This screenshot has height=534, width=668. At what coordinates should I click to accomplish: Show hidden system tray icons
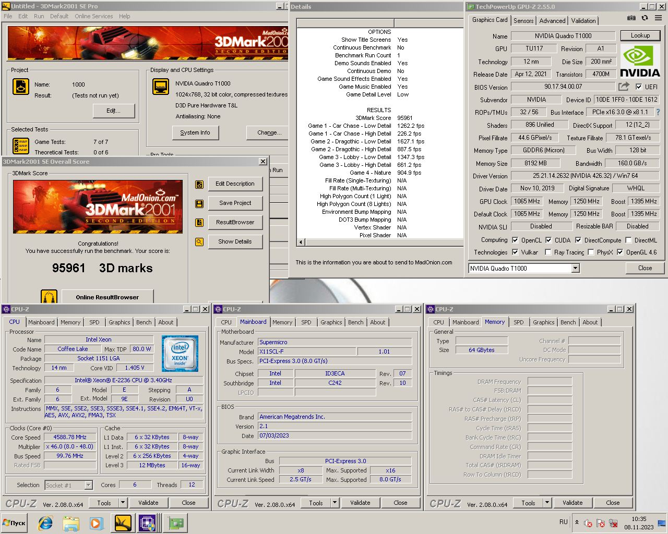tap(577, 522)
